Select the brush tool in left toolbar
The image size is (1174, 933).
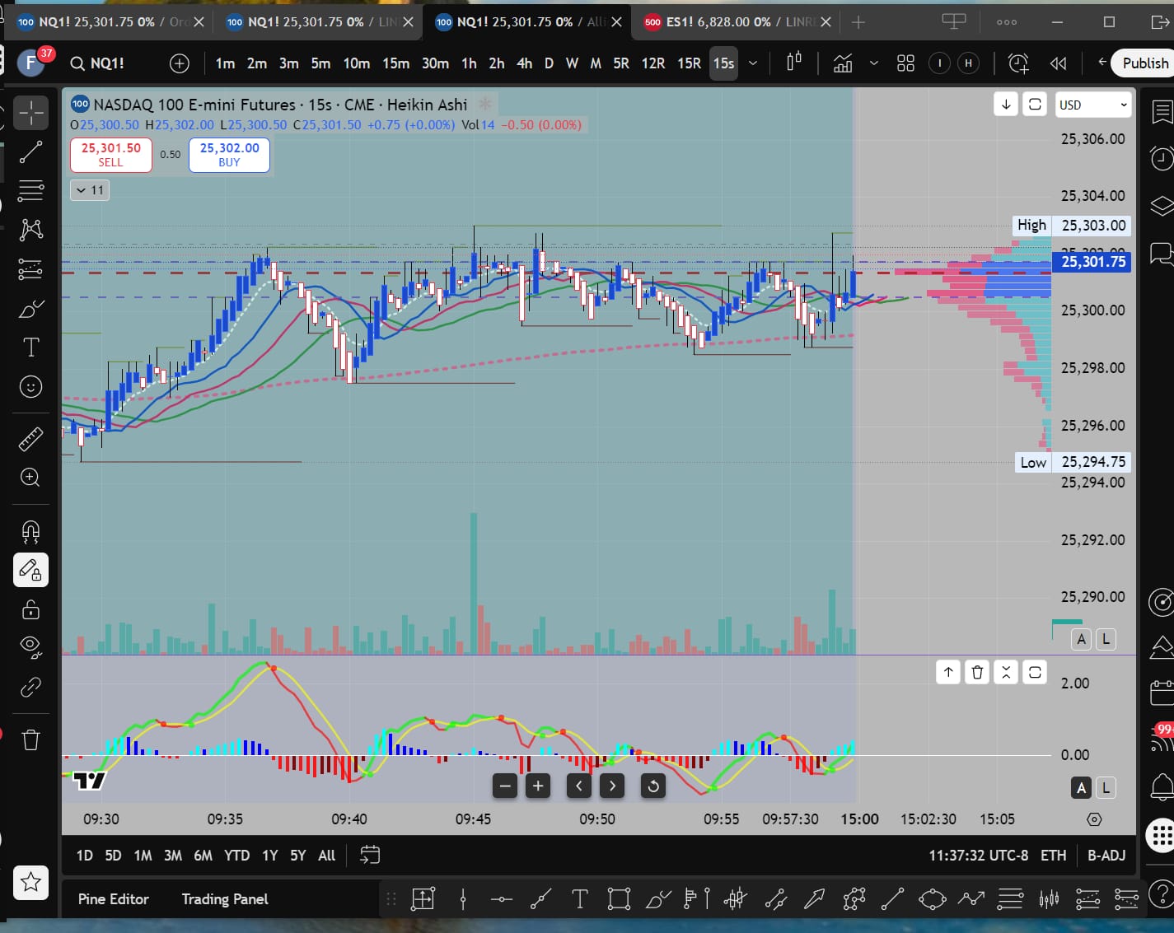[31, 309]
